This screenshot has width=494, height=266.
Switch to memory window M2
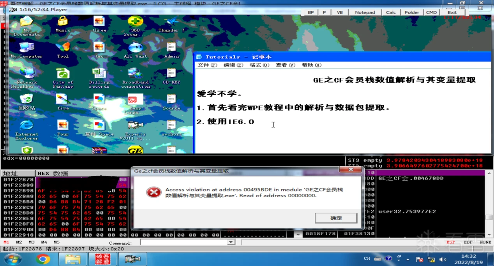(19, 242)
